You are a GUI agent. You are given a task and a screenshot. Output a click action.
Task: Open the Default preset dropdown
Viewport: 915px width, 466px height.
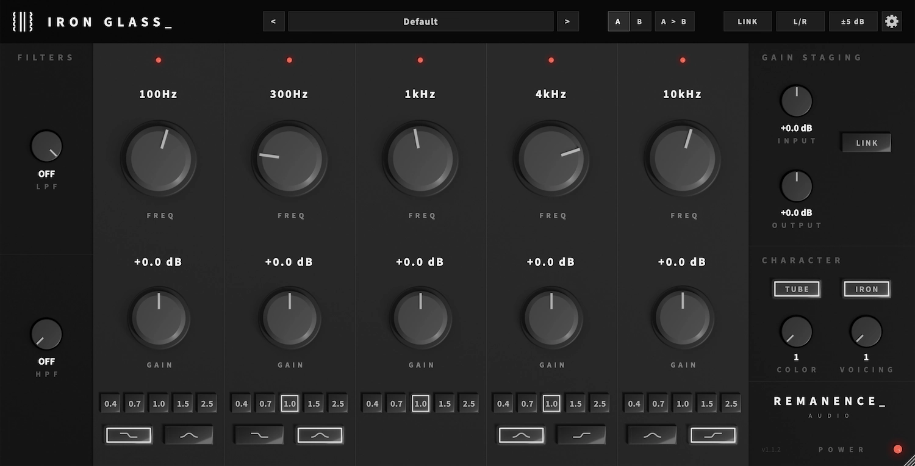point(421,21)
